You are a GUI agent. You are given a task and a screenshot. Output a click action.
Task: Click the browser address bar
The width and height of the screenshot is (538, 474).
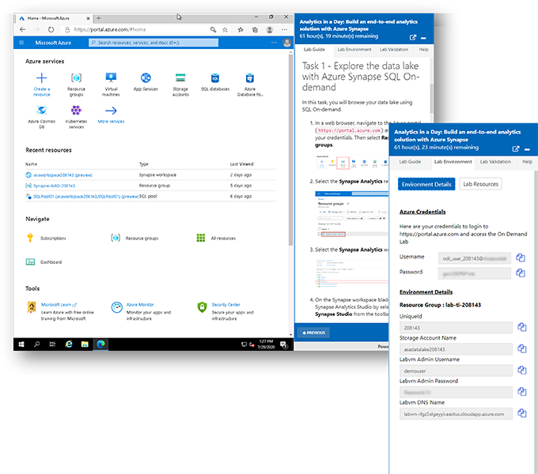(135, 29)
